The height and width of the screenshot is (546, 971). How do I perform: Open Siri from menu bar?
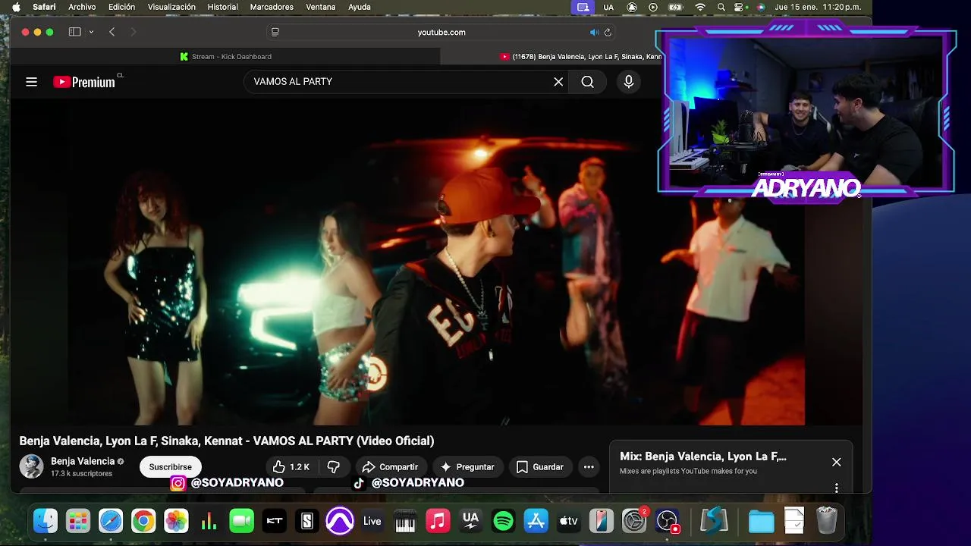760,7
